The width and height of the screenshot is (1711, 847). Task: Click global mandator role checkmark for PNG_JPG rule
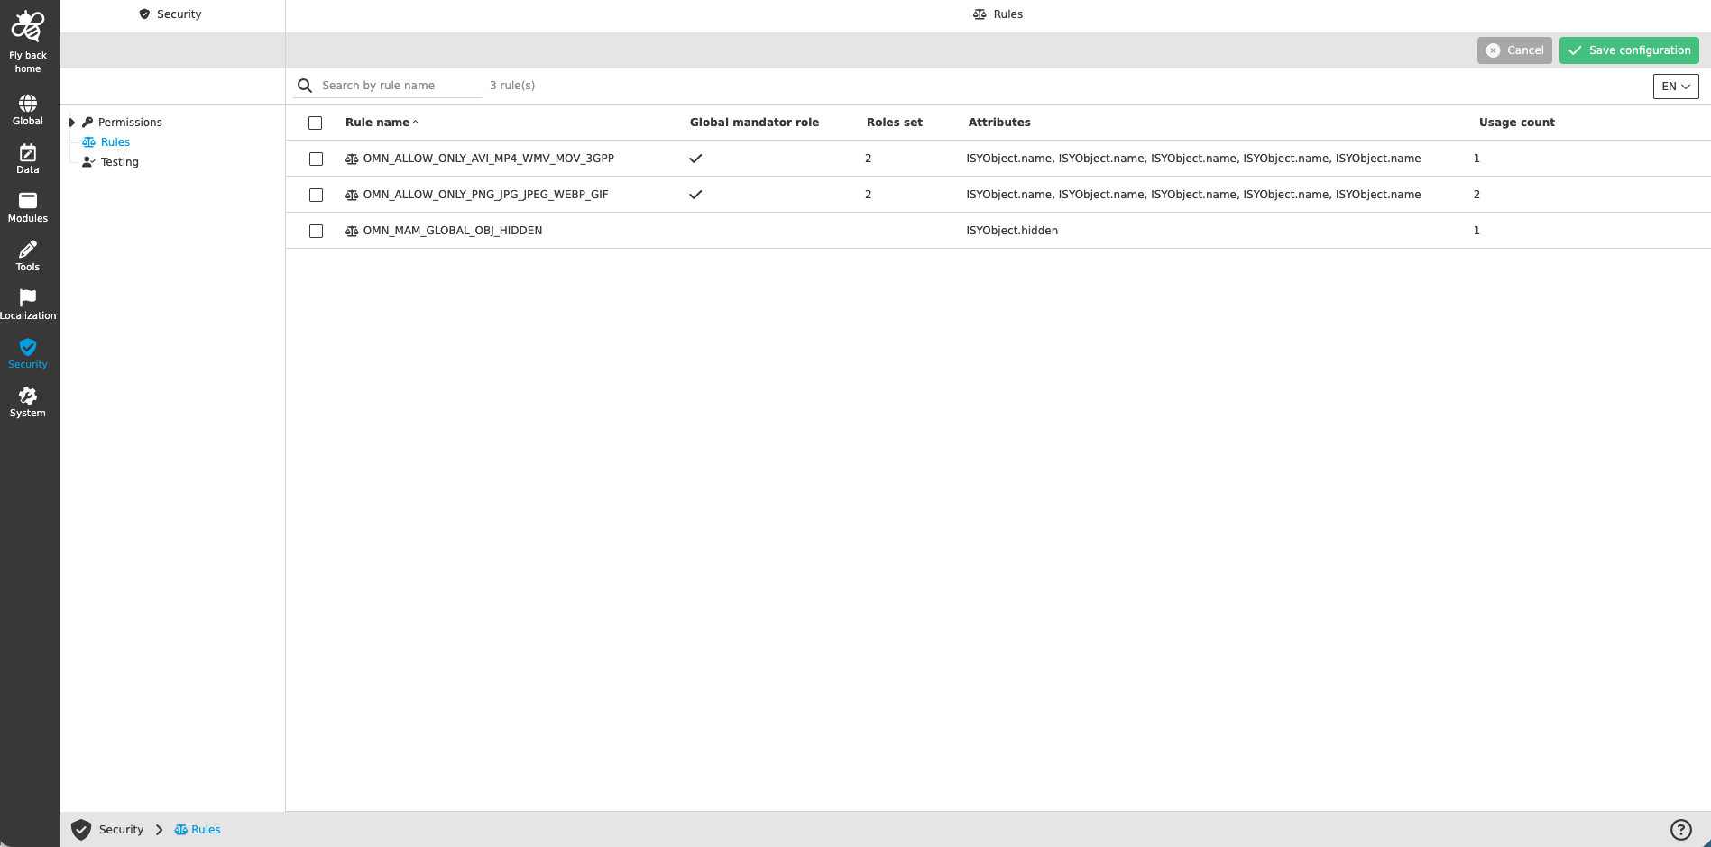click(x=695, y=195)
